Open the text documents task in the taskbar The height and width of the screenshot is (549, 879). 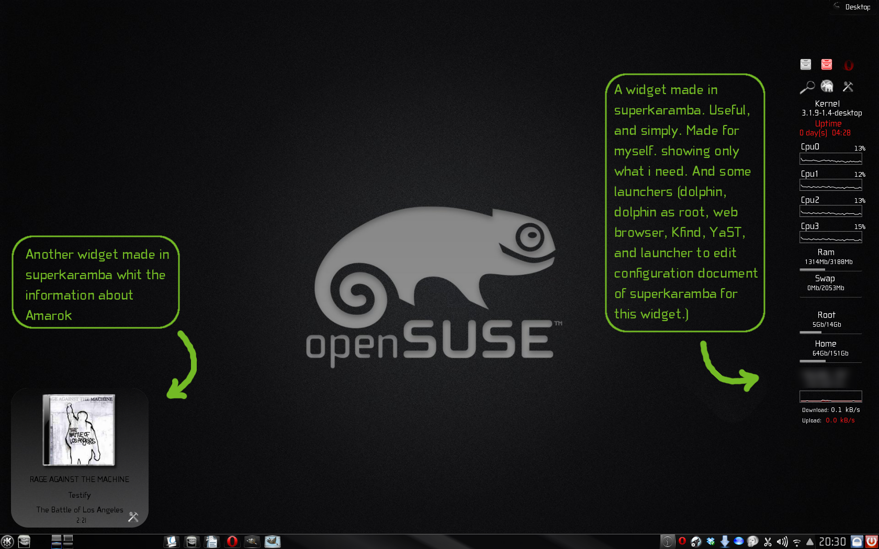[211, 542]
